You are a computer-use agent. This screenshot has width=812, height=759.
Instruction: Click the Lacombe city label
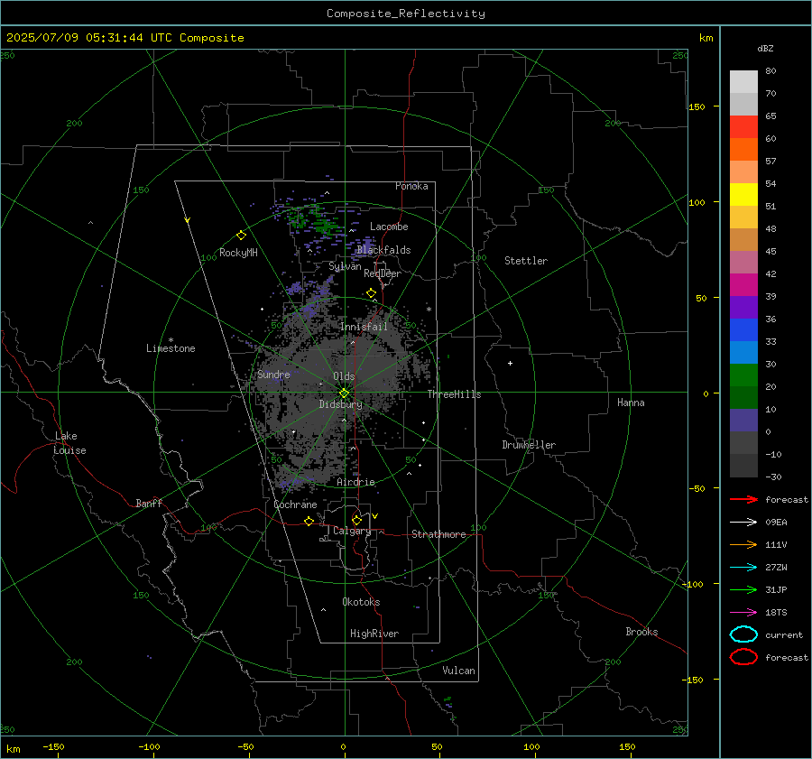pos(389,227)
